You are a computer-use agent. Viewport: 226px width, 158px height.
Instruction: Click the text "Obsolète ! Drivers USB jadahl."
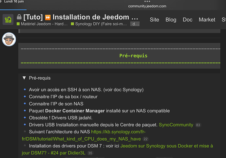click(61, 118)
